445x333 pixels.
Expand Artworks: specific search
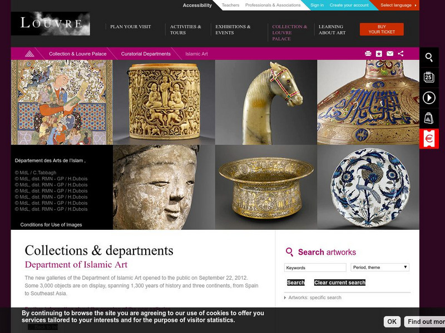[313, 297]
